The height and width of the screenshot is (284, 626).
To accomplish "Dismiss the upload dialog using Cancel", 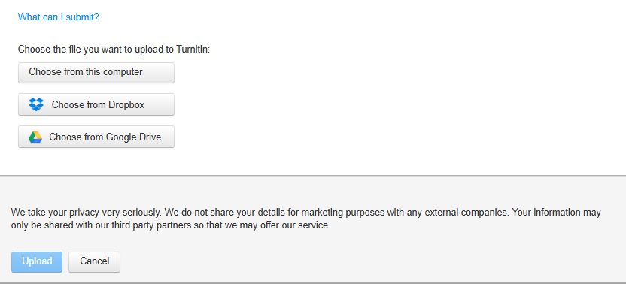I will click(x=94, y=261).
